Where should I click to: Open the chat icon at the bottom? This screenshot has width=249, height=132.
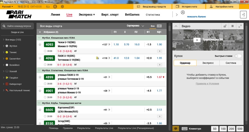coord(176,129)
